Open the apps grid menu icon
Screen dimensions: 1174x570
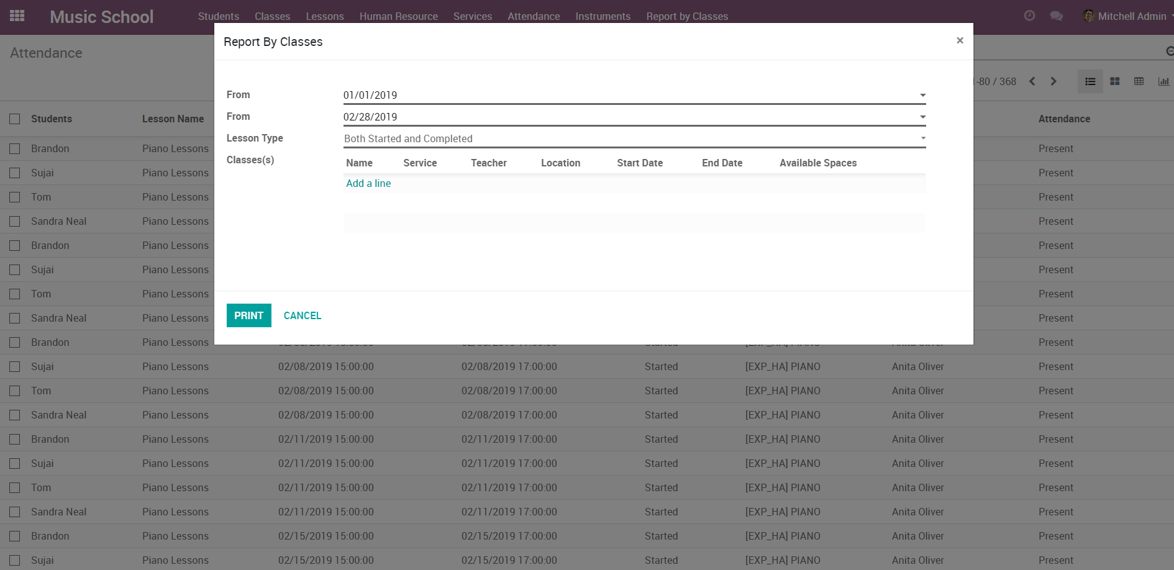tap(17, 16)
